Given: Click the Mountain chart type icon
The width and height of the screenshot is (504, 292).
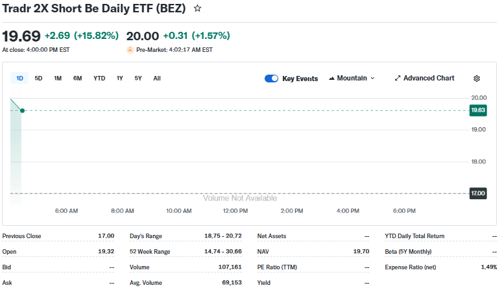Looking at the screenshot, I should point(331,79).
